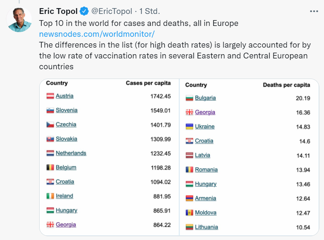The image size is (324, 240).
Task: Open the Slovenia country link
Action: [x=66, y=110]
